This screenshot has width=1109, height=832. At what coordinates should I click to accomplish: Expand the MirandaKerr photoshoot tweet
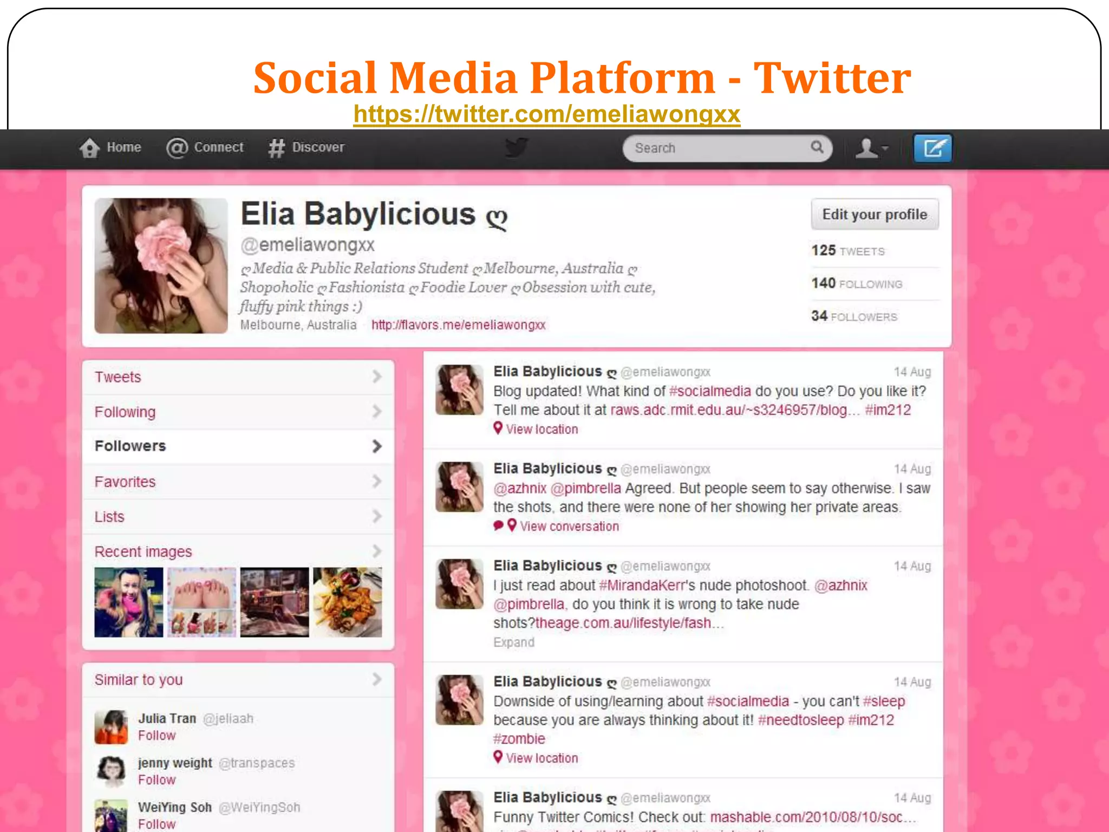click(514, 642)
